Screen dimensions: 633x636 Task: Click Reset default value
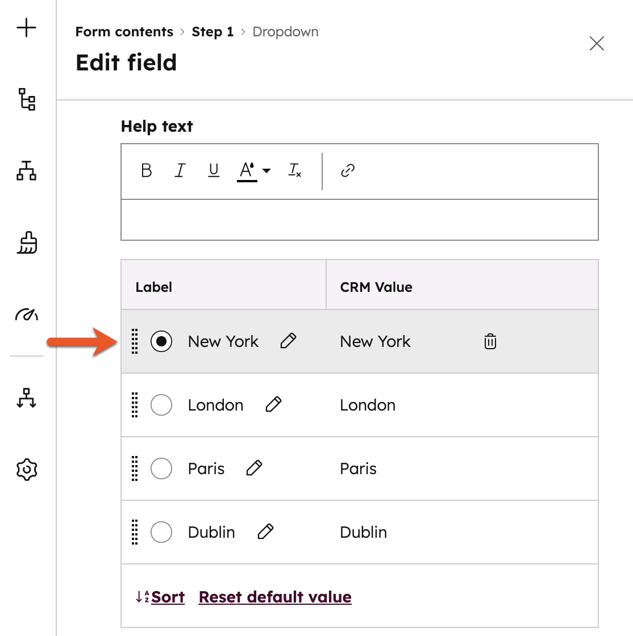[275, 597]
